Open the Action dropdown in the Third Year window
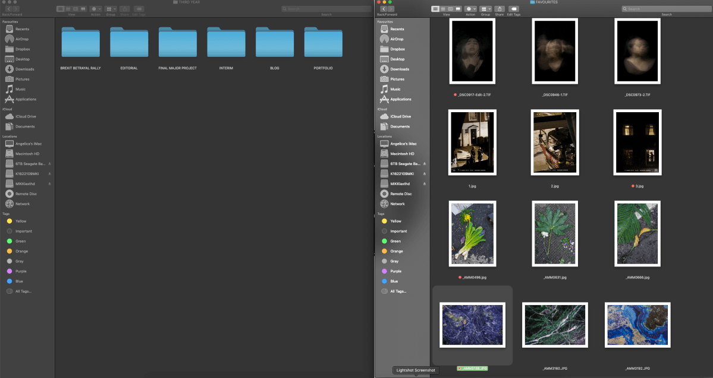Screen dimensions: 713x378 94,9
